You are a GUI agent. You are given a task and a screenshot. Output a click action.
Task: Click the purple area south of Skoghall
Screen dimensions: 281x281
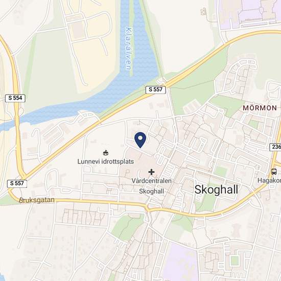(181, 263)
